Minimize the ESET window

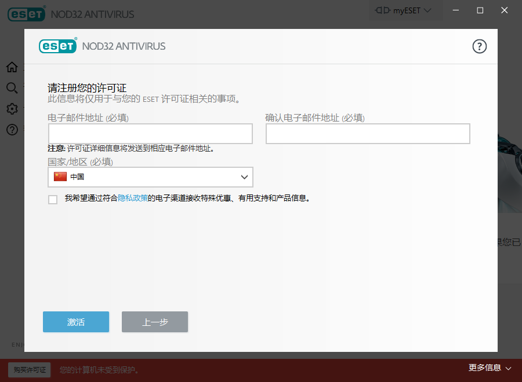pos(456,10)
